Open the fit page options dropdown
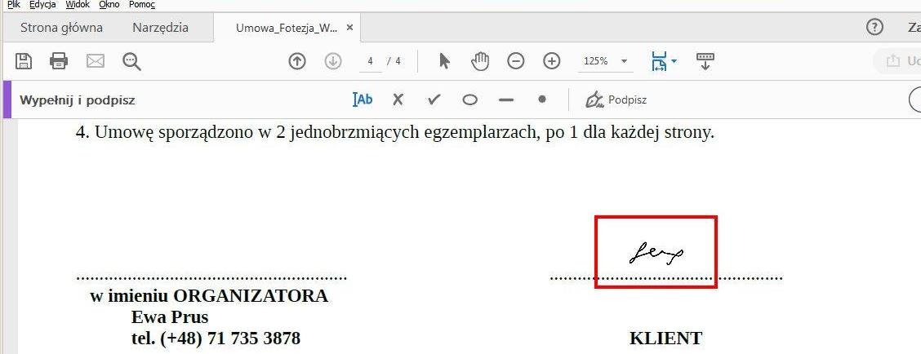The width and height of the screenshot is (921, 354). coord(674,61)
